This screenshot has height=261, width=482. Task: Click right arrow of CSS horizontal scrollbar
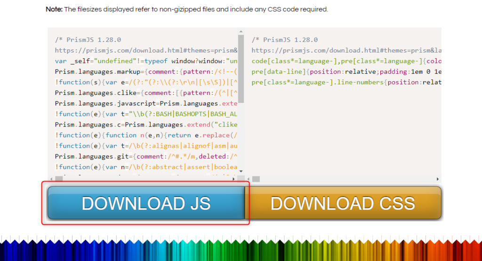point(438,179)
